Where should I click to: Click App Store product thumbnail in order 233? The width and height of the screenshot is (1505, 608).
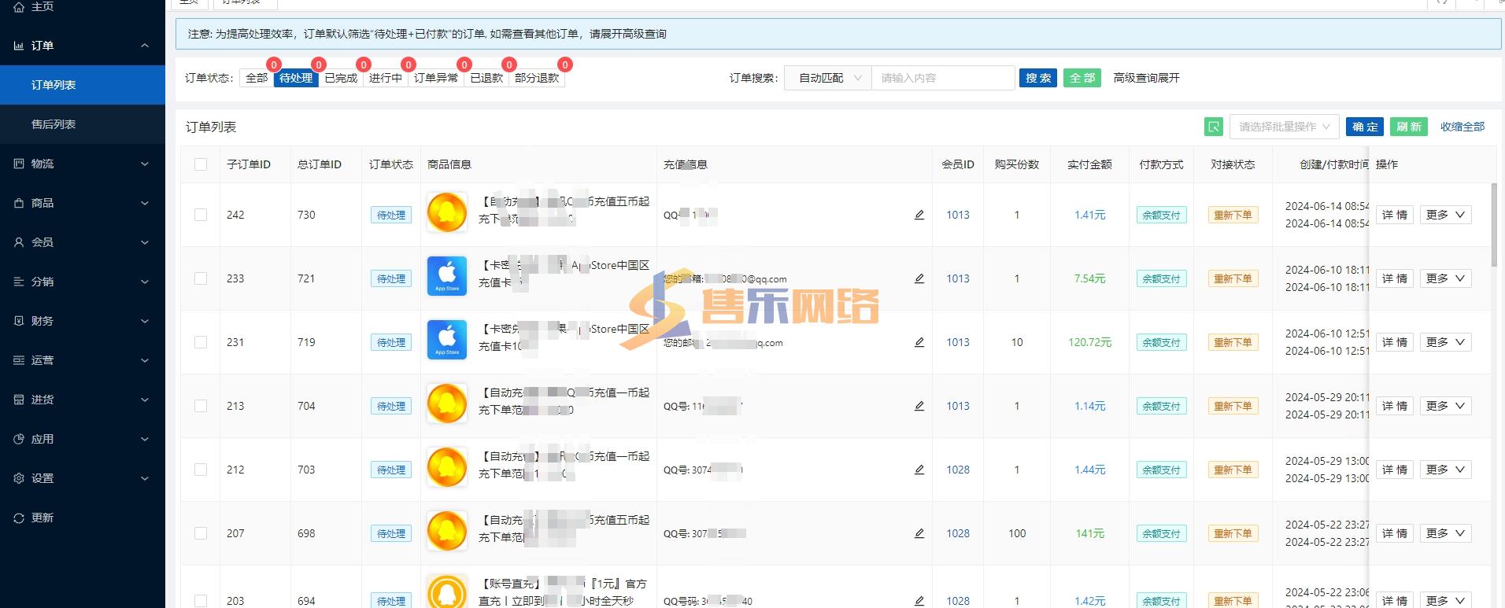(446, 277)
